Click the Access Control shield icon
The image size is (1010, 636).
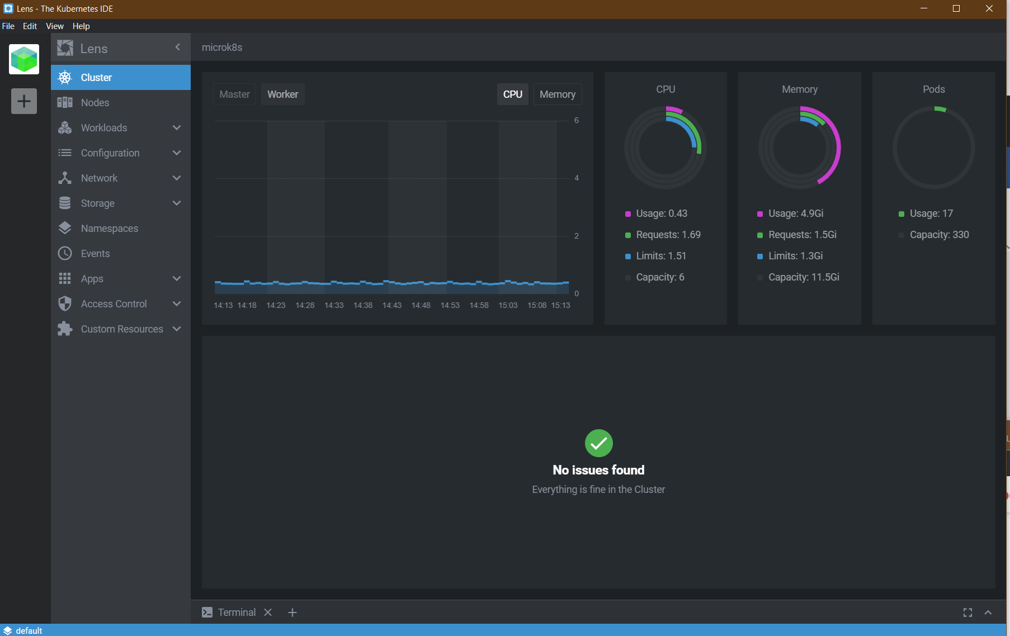coord(65,303)
